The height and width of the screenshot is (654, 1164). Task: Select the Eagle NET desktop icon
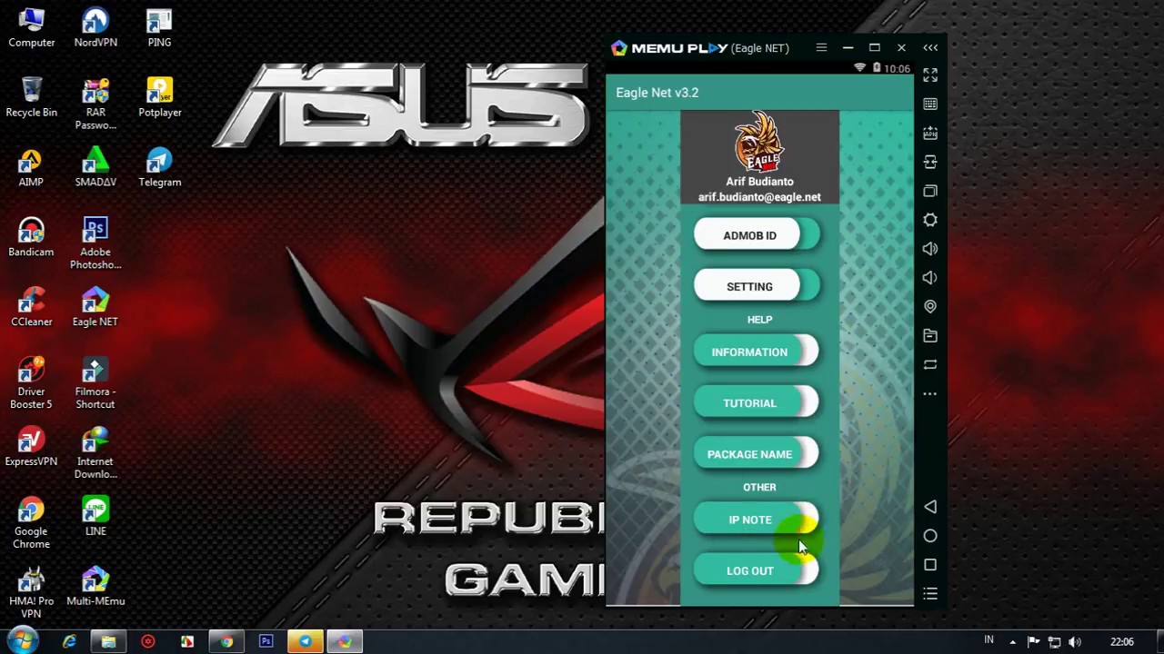[x=95, y=307]
